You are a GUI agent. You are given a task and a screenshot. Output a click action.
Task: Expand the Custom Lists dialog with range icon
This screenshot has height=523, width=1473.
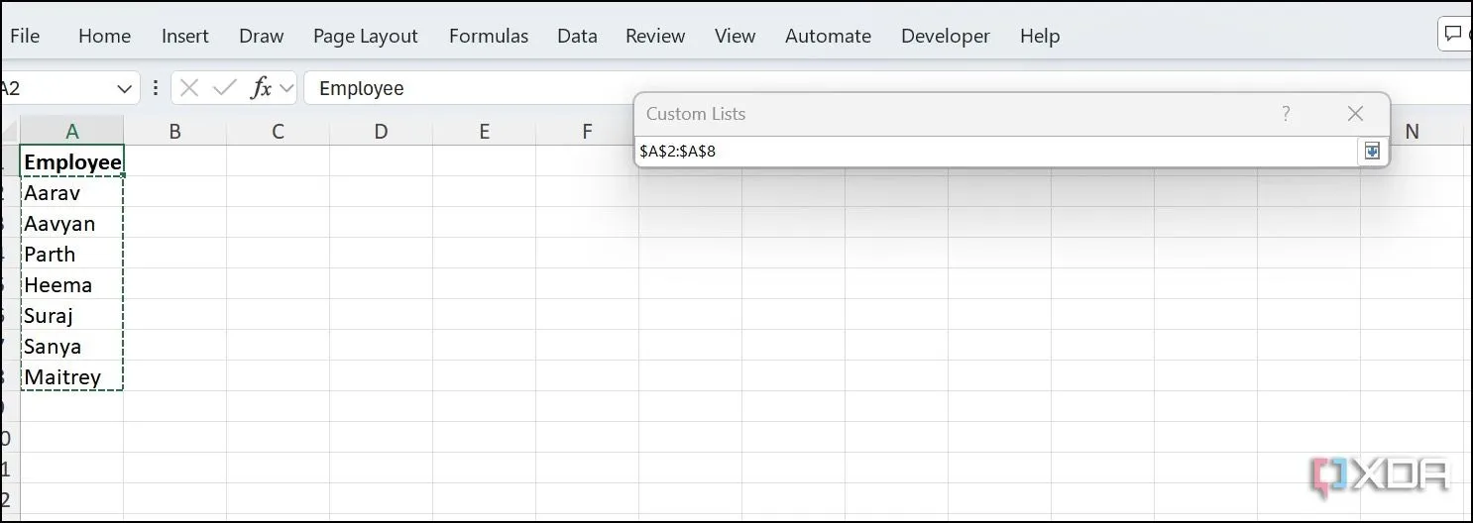point(1371,151)
